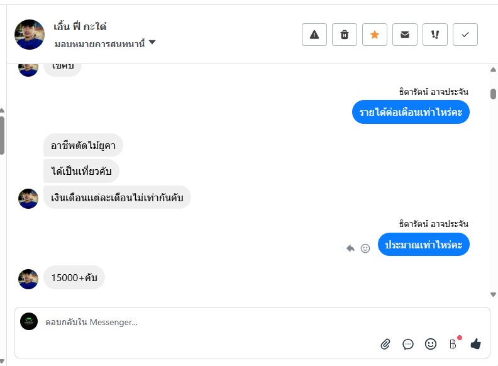The height and width of the screenshot is (366, 498).
Task: Reply to the 'ประมาณเท่าไหร่คะ' message
Action: coord(350,248)
